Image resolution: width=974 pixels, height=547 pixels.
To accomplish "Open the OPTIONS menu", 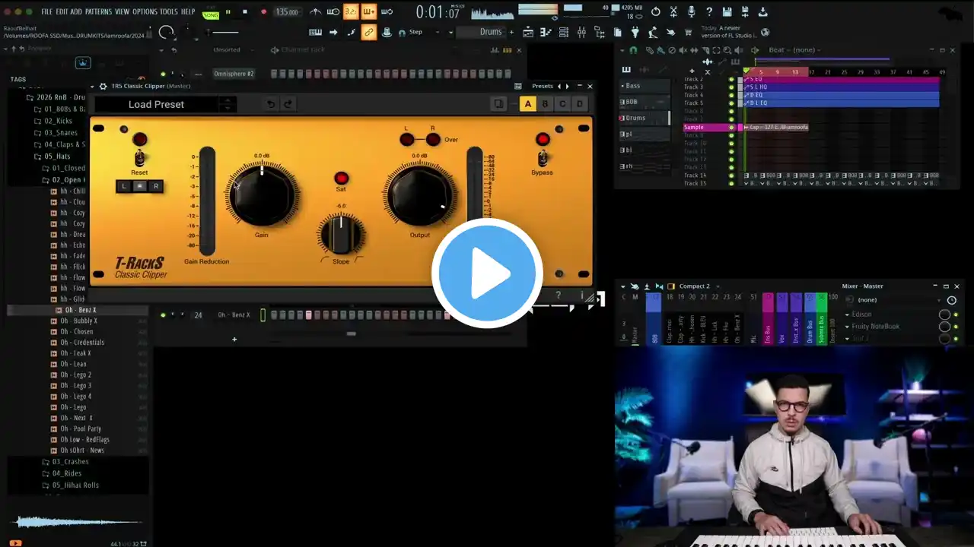I will [x=145, y=11].
